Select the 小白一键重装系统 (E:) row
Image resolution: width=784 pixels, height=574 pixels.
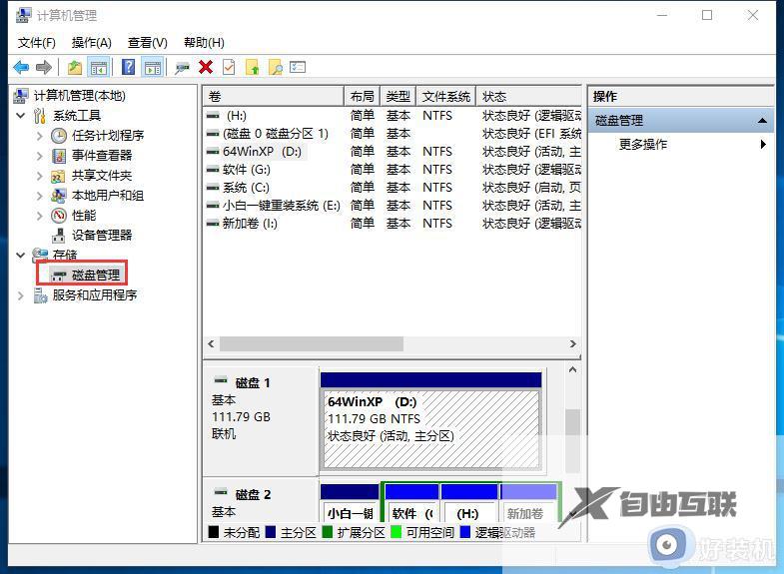(392, 206)
